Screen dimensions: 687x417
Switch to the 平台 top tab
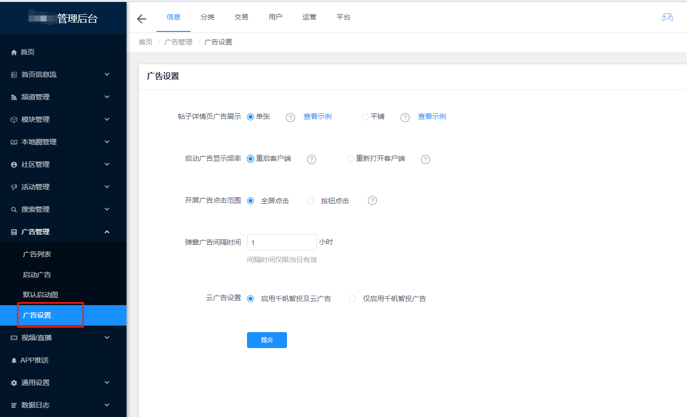pos(343,17)
